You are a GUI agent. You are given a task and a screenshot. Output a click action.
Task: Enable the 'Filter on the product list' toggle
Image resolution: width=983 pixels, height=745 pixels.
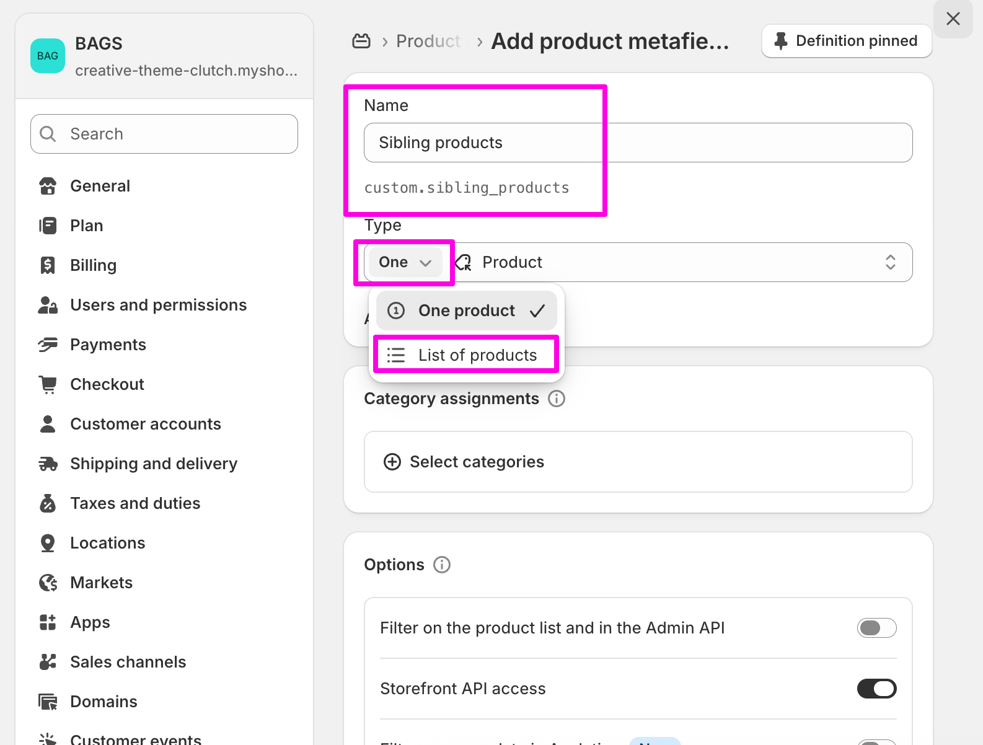(876, 628)
